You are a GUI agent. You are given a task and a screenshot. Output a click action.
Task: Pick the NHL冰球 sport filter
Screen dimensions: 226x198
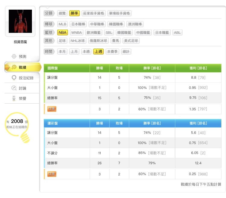coord(78,41)
